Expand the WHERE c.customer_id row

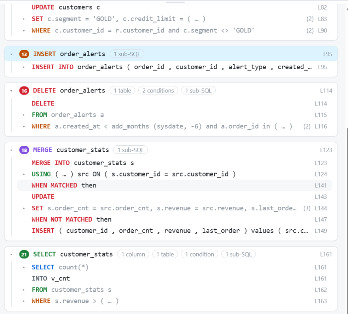click(24, 31)
